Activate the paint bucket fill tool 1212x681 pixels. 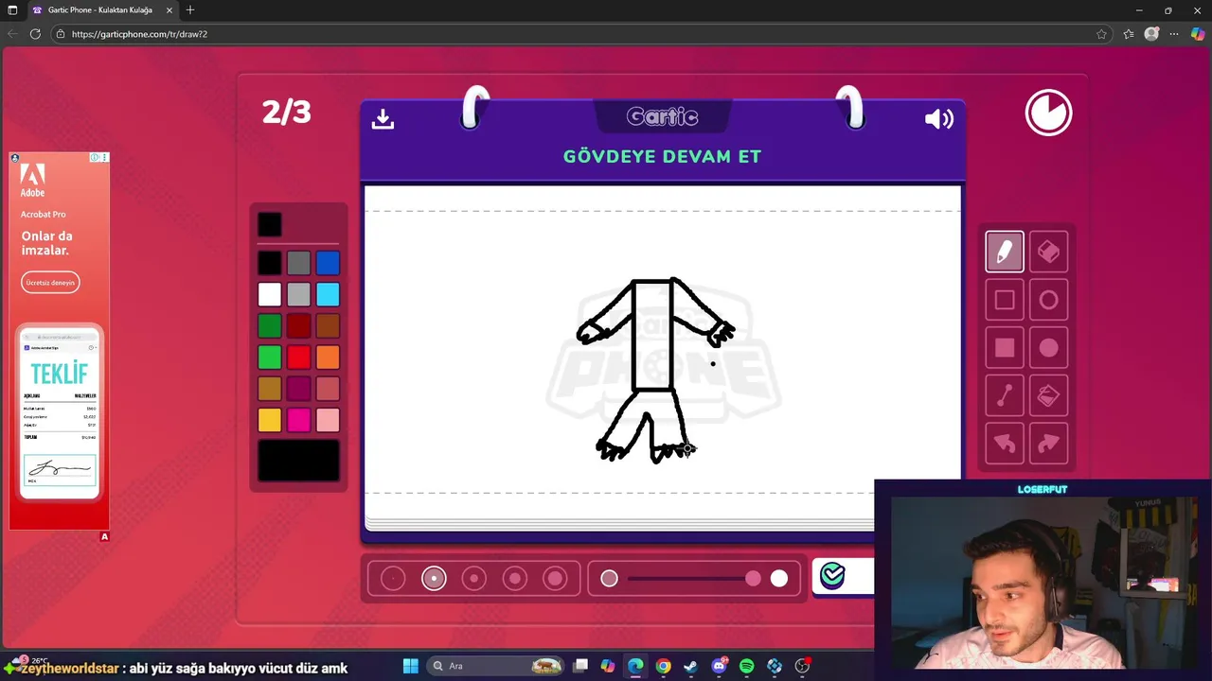click(1048, 396)
